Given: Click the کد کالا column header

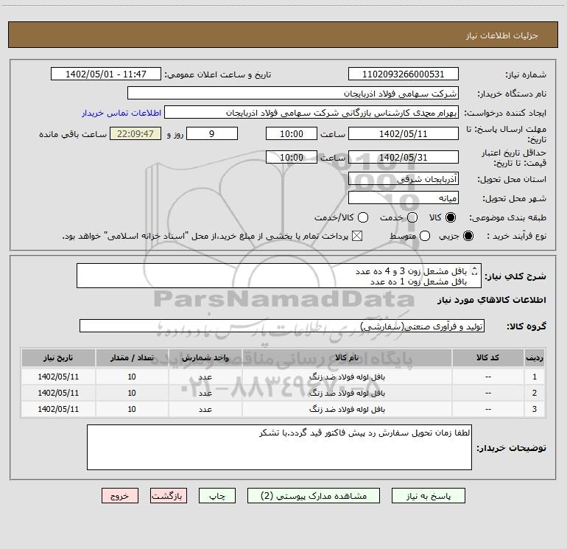Looking at the screenshot, I should [x=487, y=357].
